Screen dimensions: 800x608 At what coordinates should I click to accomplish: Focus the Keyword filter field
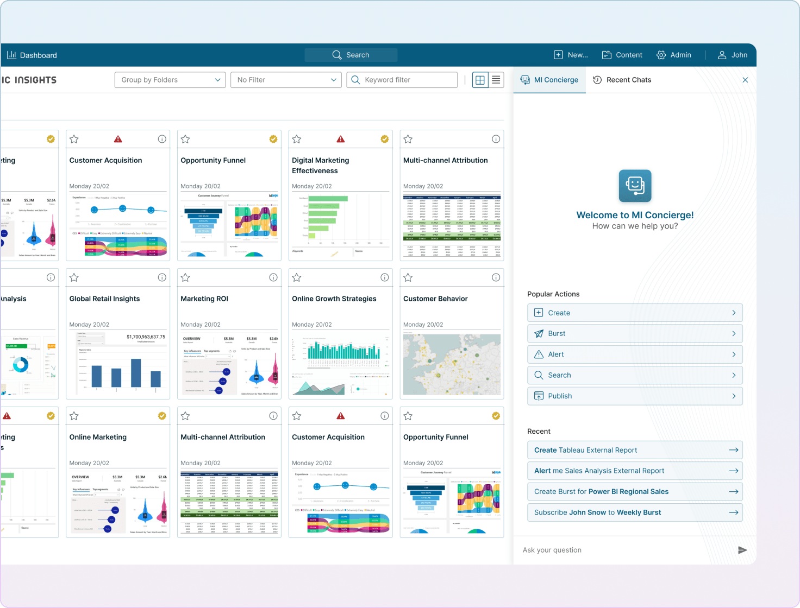pos(402,80)
